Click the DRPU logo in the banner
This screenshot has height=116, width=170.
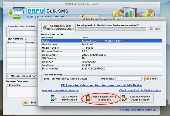(x=36, y=11)
